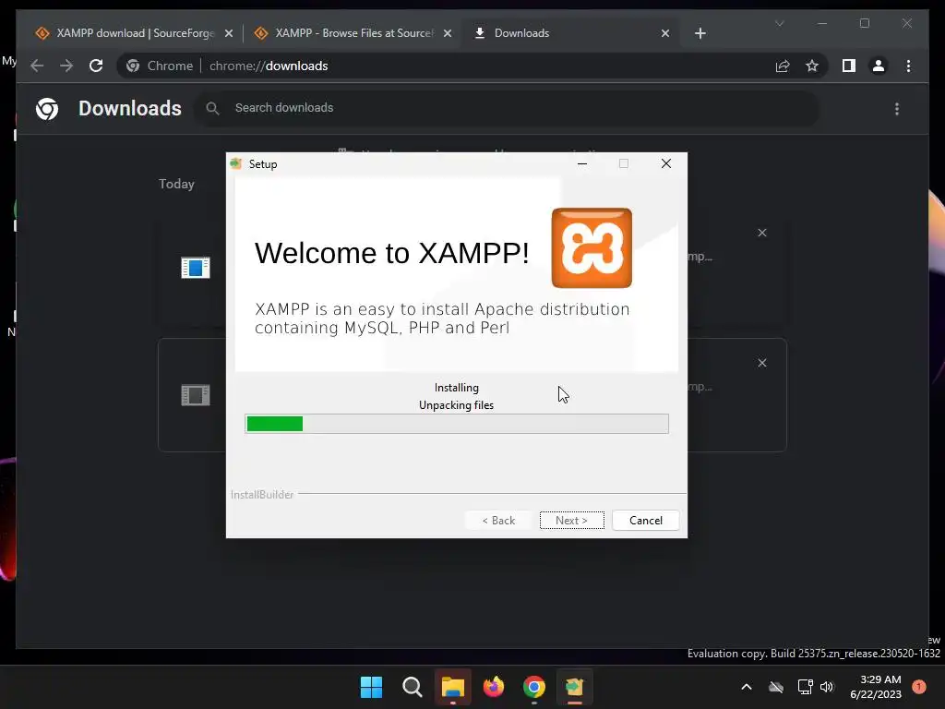The height and width of the screenshot is (709, 945).
Task: Minimize the Setup window
Action: (x=582, y=164)
